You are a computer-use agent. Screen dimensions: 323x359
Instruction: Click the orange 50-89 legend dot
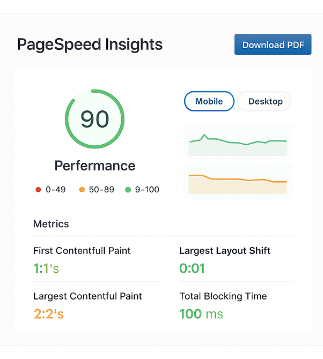coord(82,190)
